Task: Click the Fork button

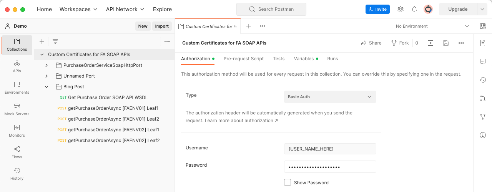Action: [400, 43]
